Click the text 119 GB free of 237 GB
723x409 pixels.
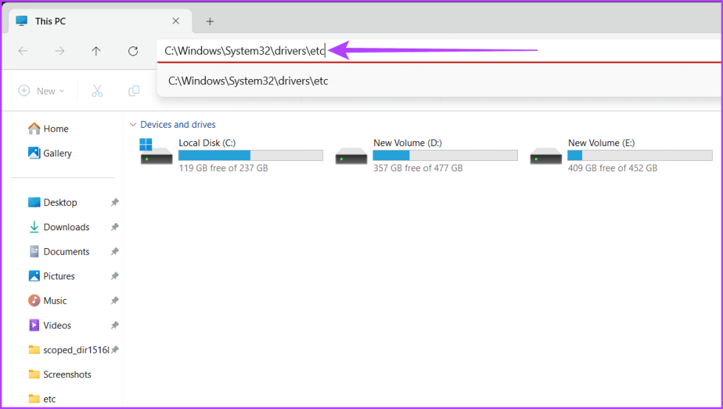224,168
